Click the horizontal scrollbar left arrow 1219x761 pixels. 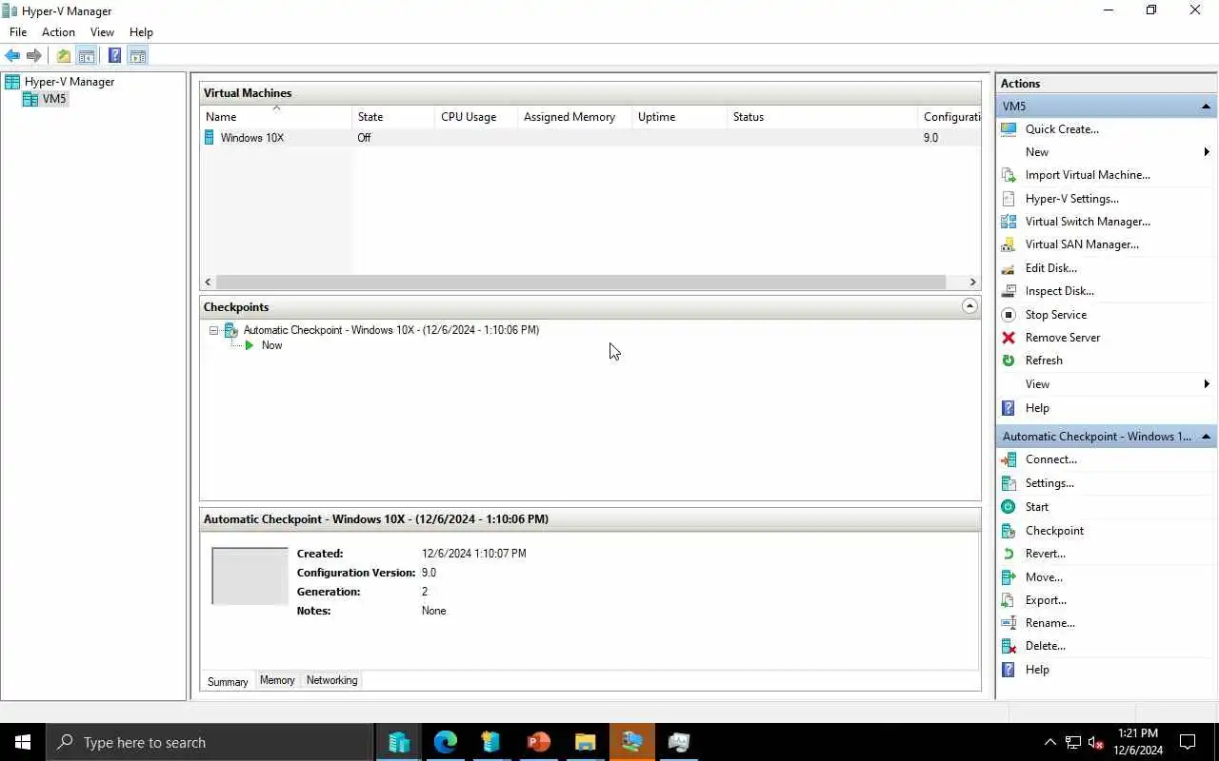(209, 282)
